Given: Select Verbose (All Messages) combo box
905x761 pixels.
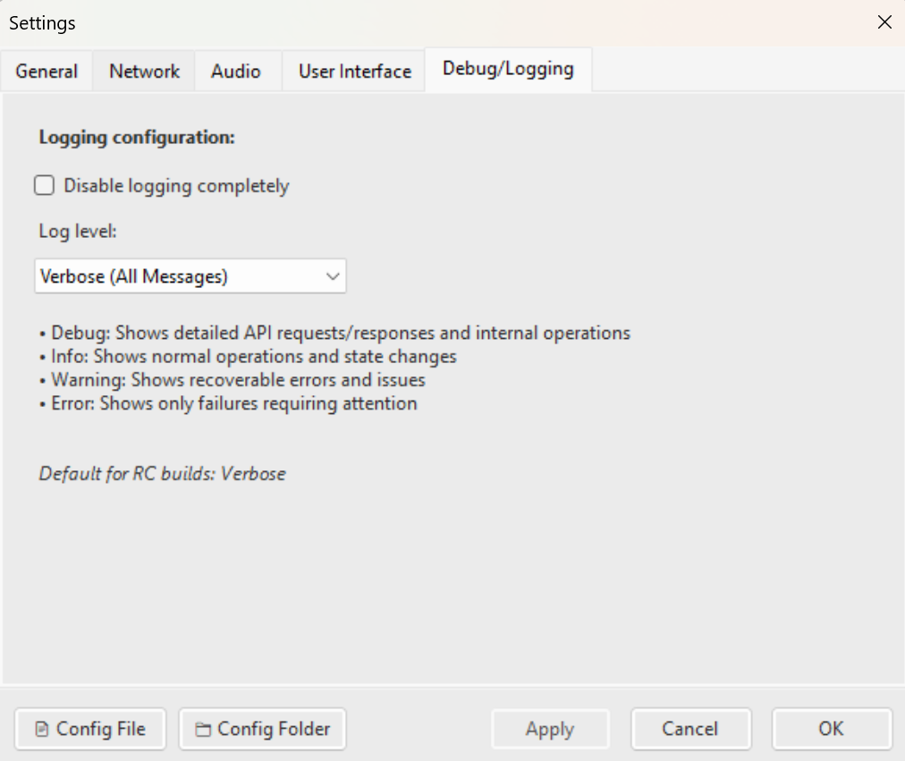Looking at the screenshot, I should pos(190,276).
